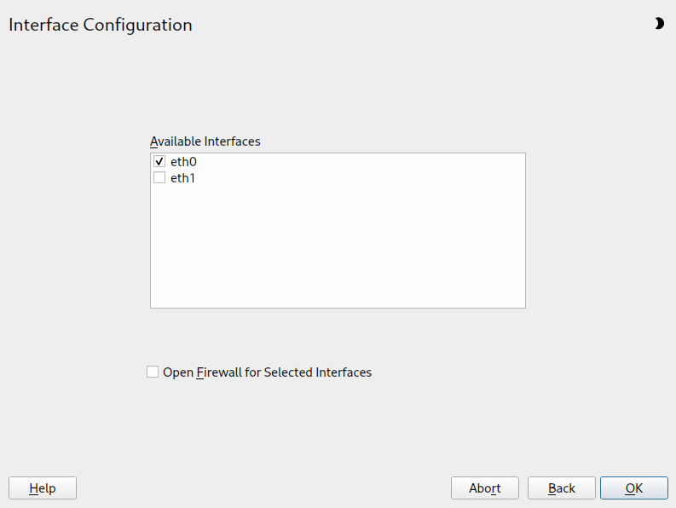Tick the Open Firewall checkbox box
The width and height of the screenshot is (676, 508).
[153, 372]
